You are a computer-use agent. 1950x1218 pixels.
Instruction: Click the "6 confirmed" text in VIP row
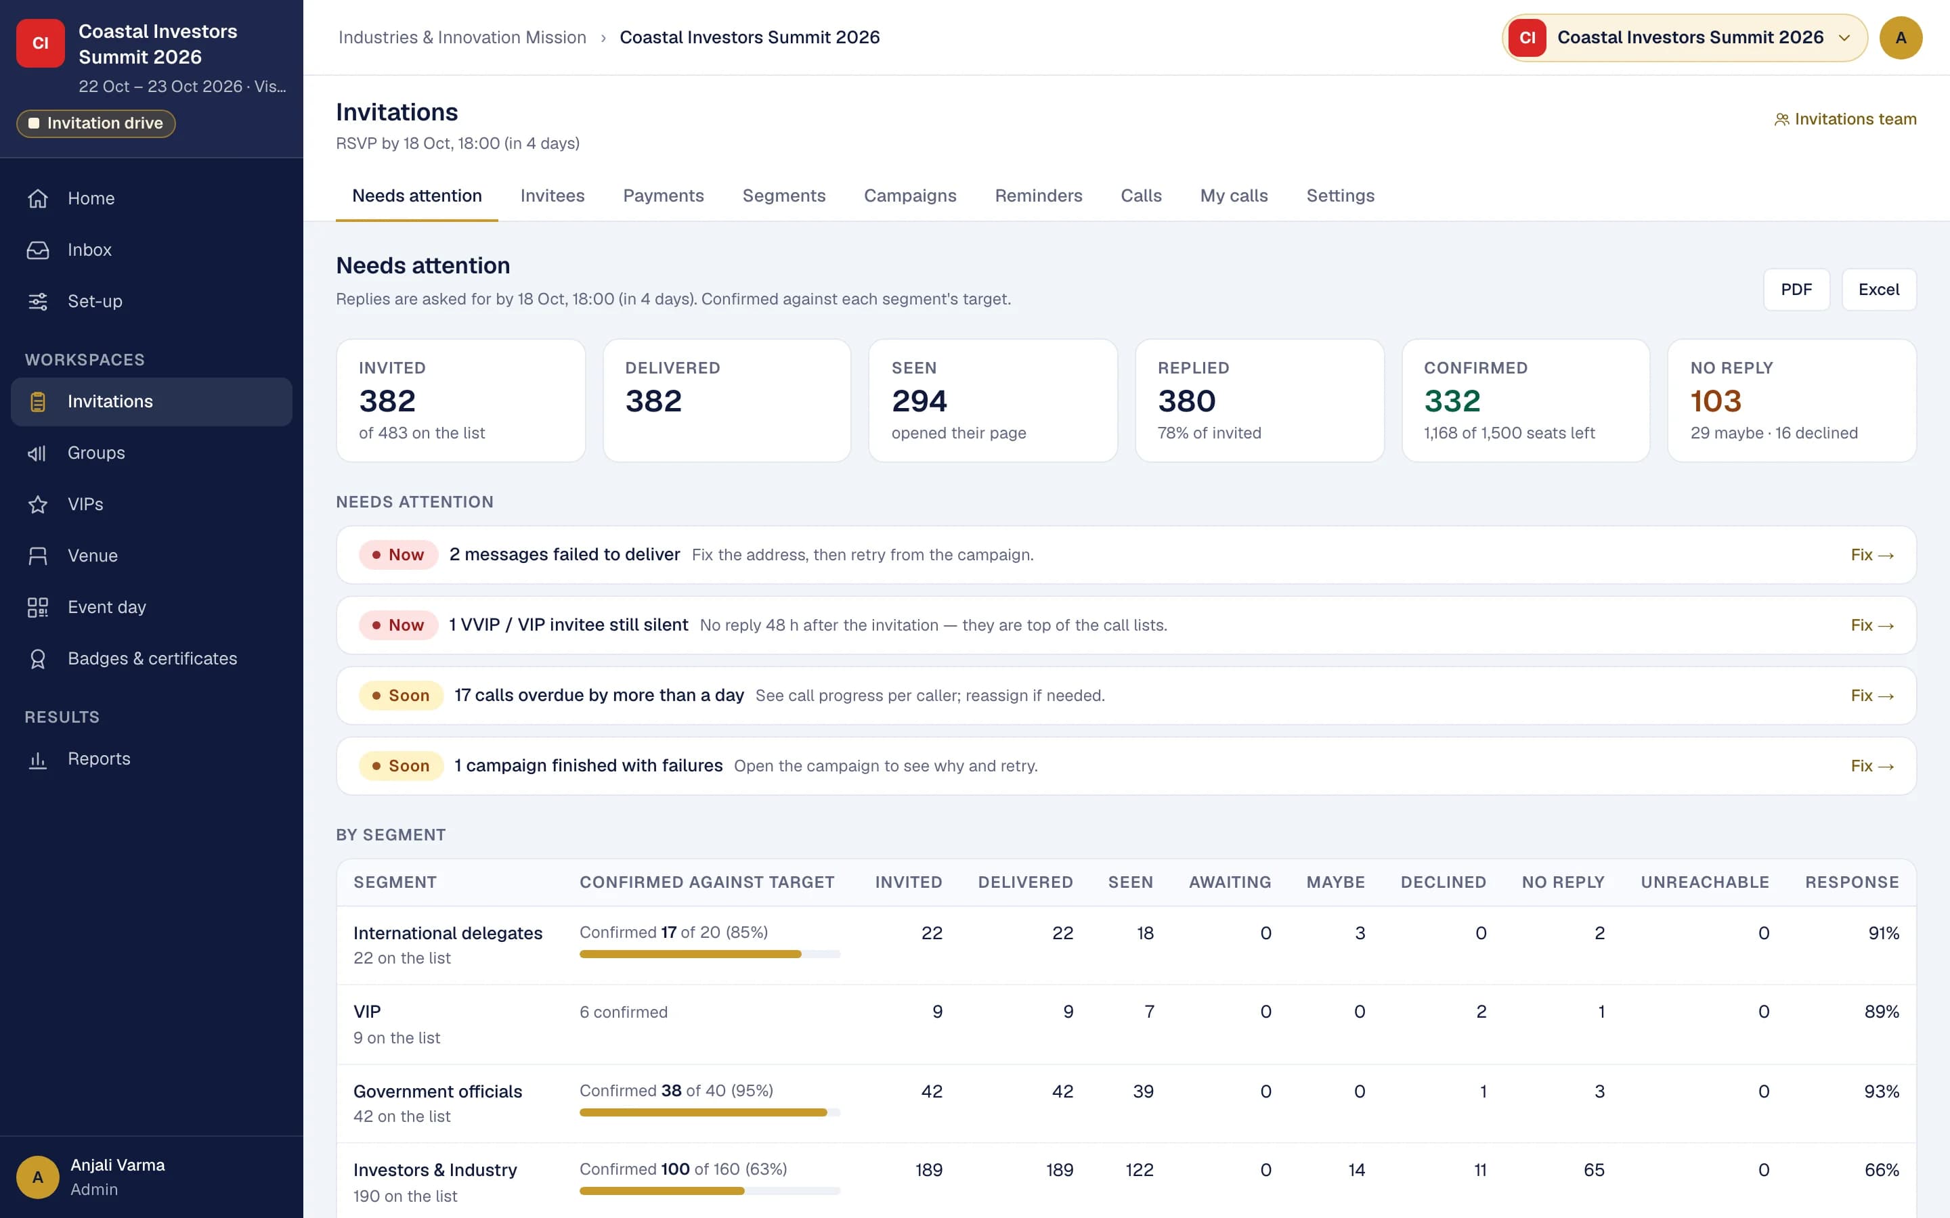[x=623, y=1012]
